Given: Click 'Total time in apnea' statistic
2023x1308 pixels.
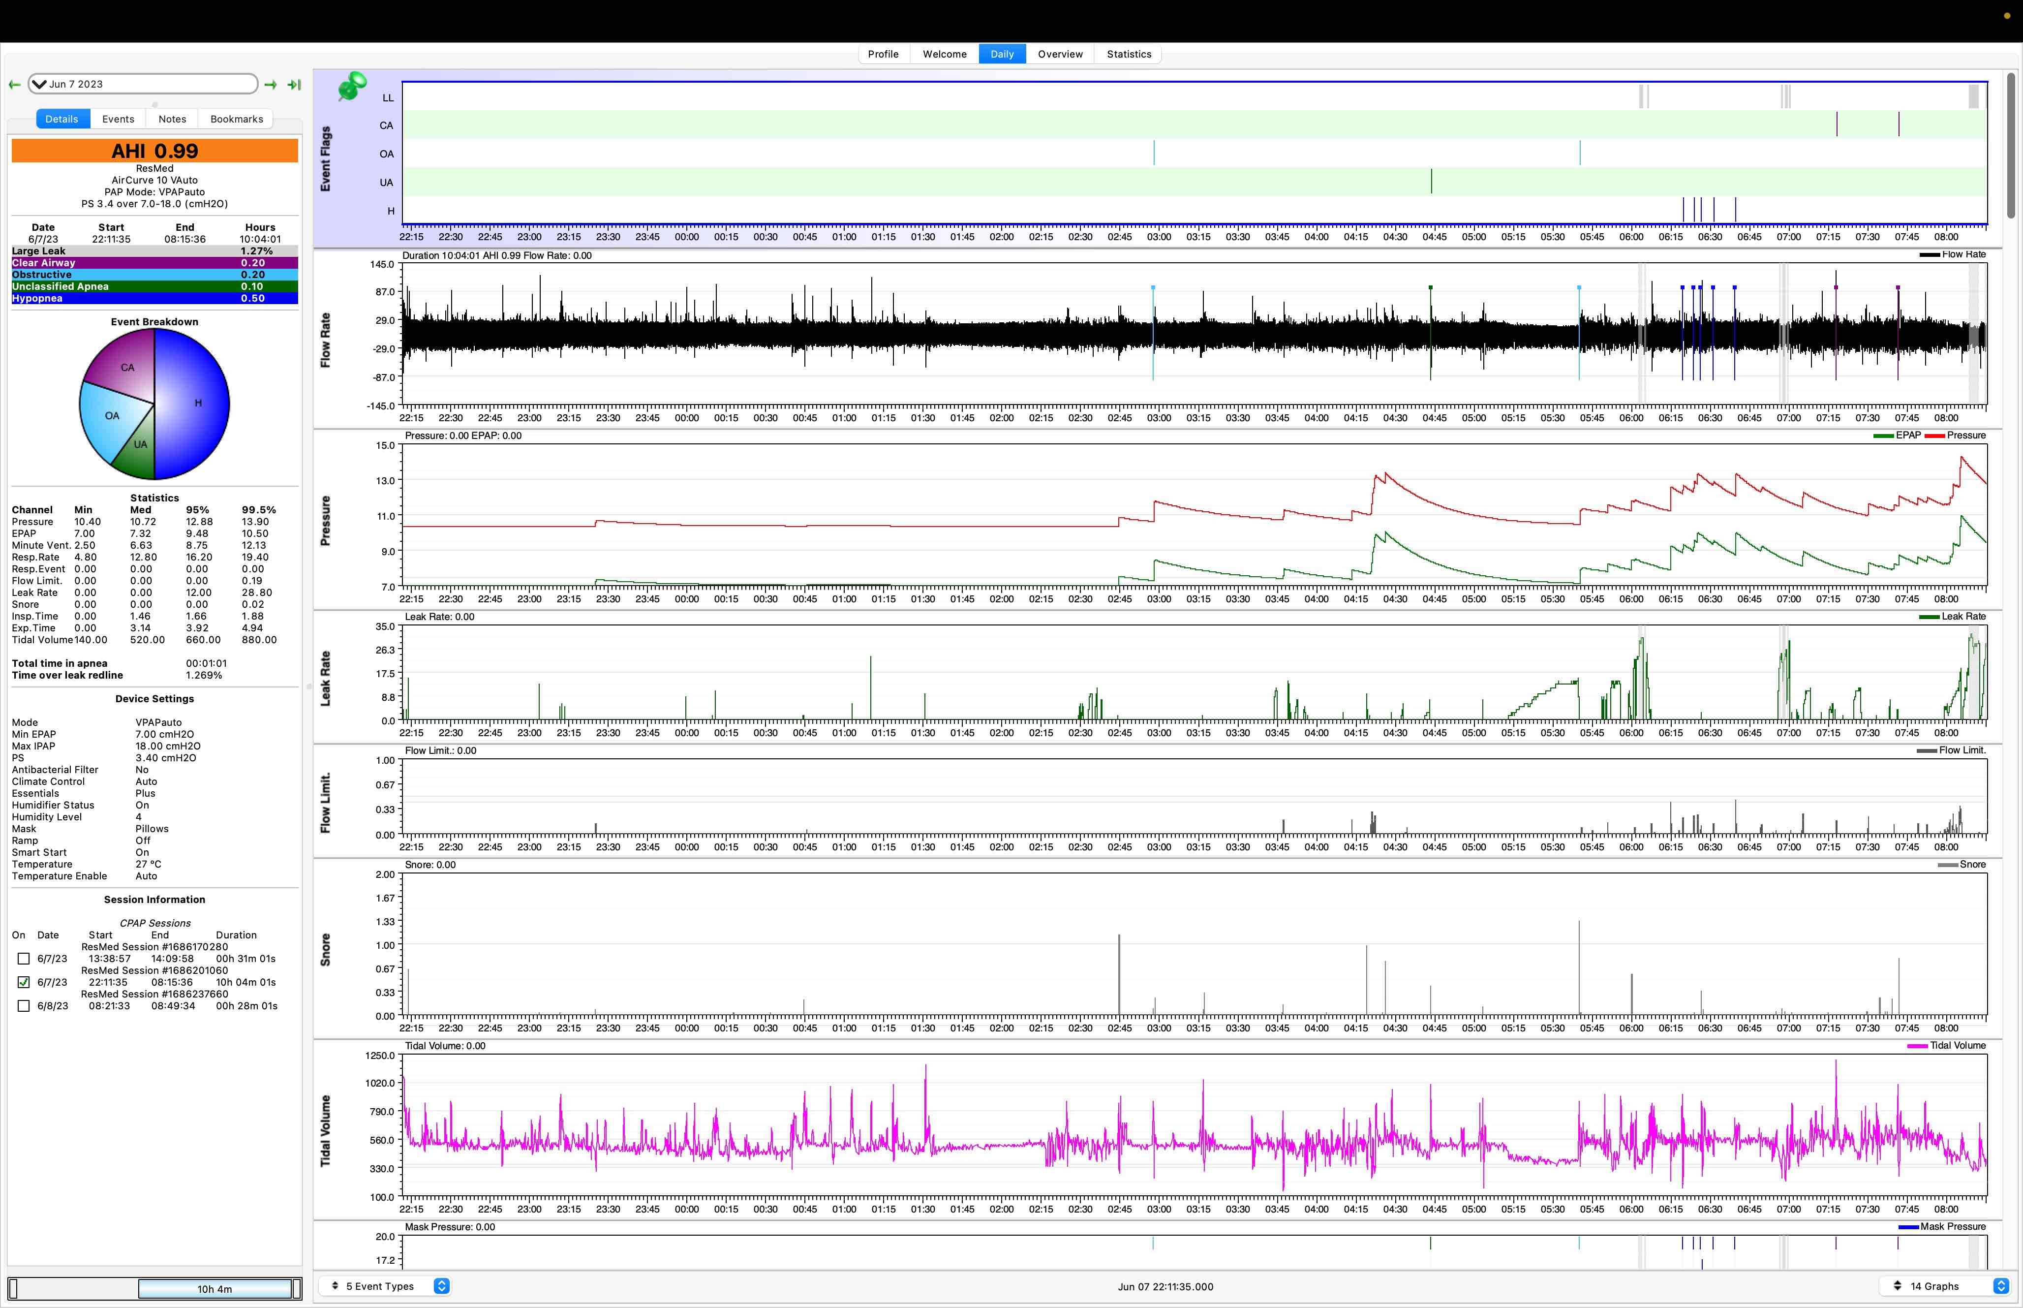Looking at the screenshot, I should tap(60, 663).
